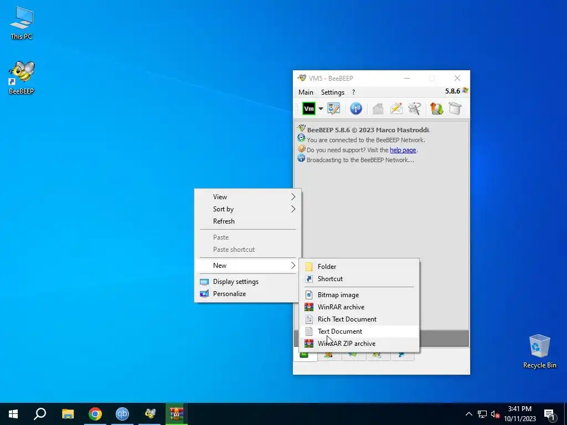The image size is (567, 425).
Task: Select the Recycle Bin desktop icon
Action: (539, 351)
